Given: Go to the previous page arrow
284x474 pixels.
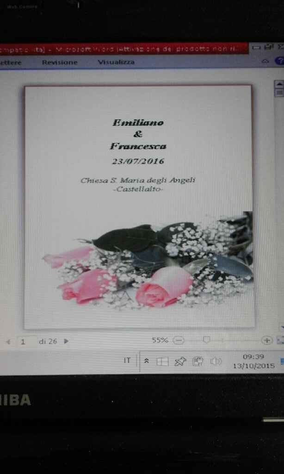Looking at the screenshot, I should [x=8, y=342].
